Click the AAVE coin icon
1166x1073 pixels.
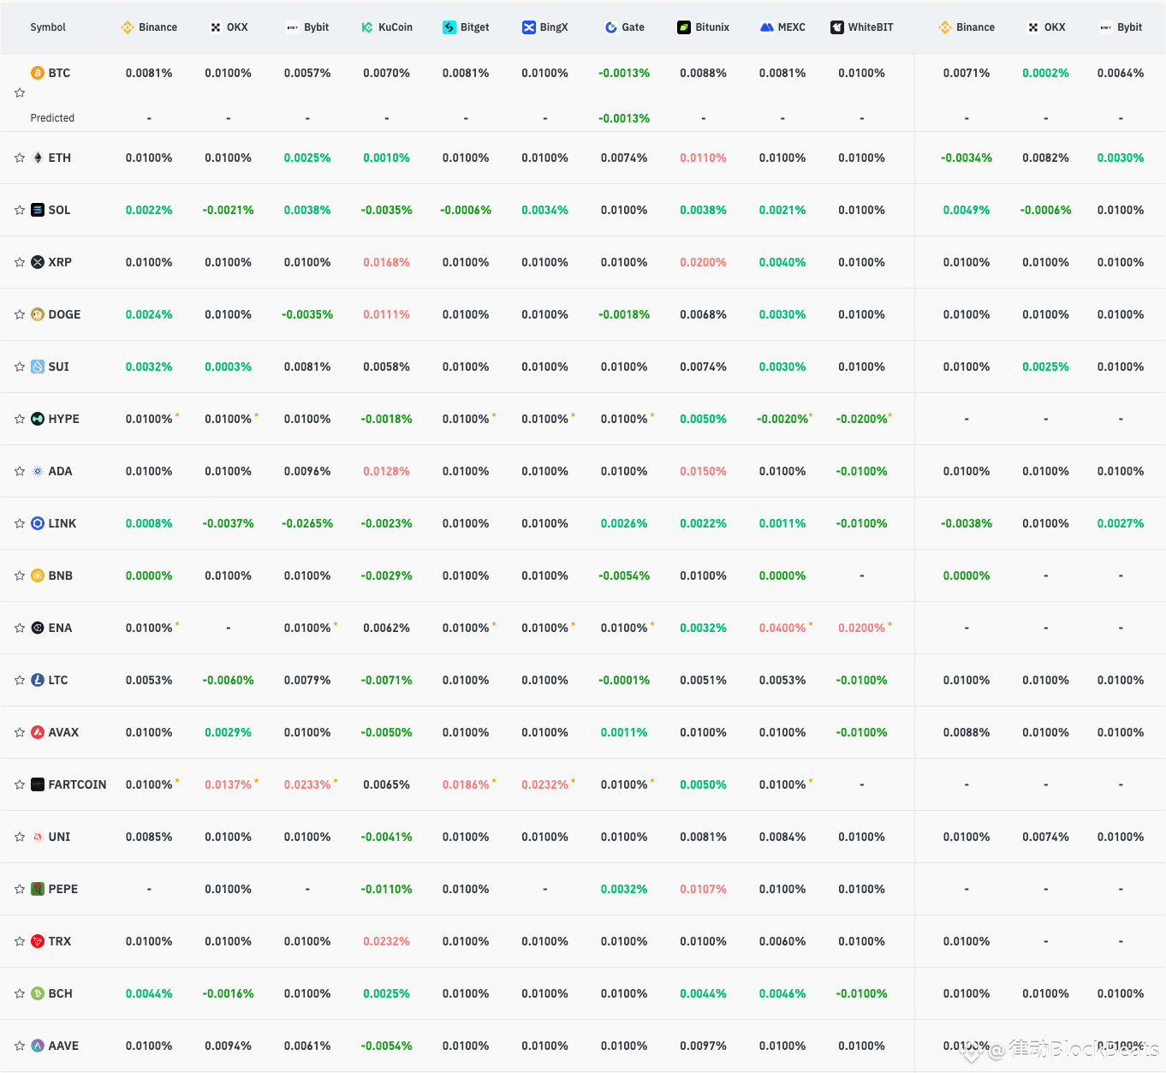point(38,1046)
